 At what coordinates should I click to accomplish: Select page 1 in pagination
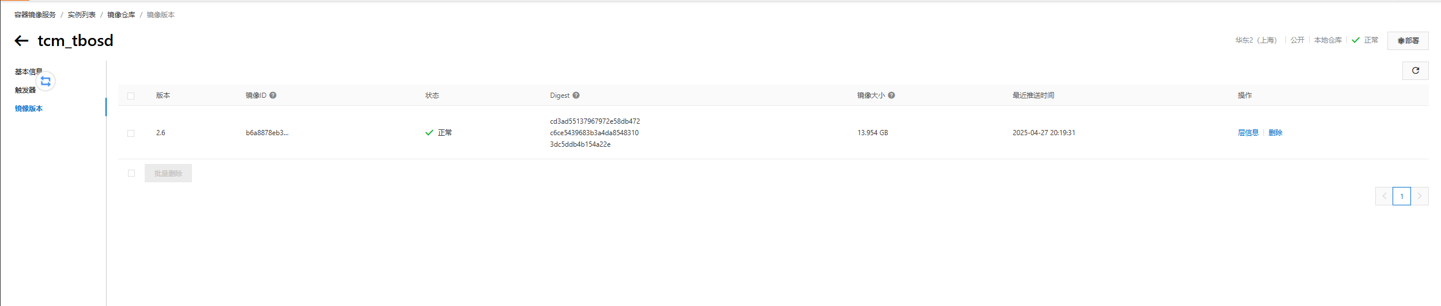[x=1401, y=196]
